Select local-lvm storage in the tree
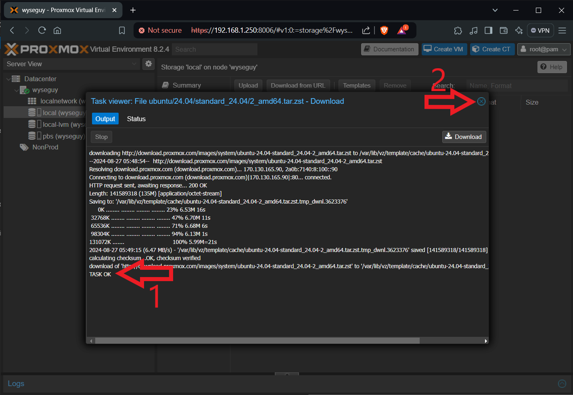Image resolution: width=573 pixels, height=395 pixels. point(56,124)
